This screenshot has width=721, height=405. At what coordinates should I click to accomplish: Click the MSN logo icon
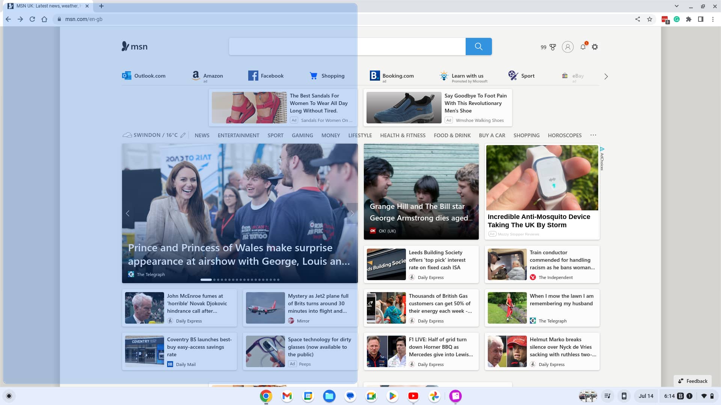pos(125,46)
